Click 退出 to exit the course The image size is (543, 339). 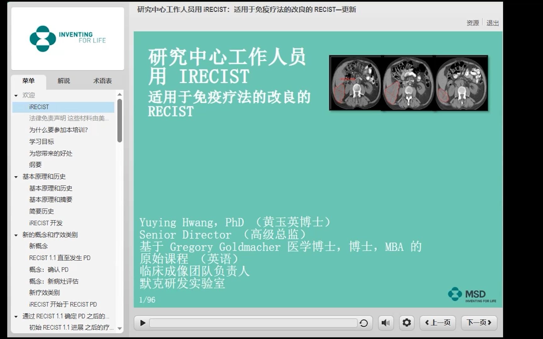point(492,23)
